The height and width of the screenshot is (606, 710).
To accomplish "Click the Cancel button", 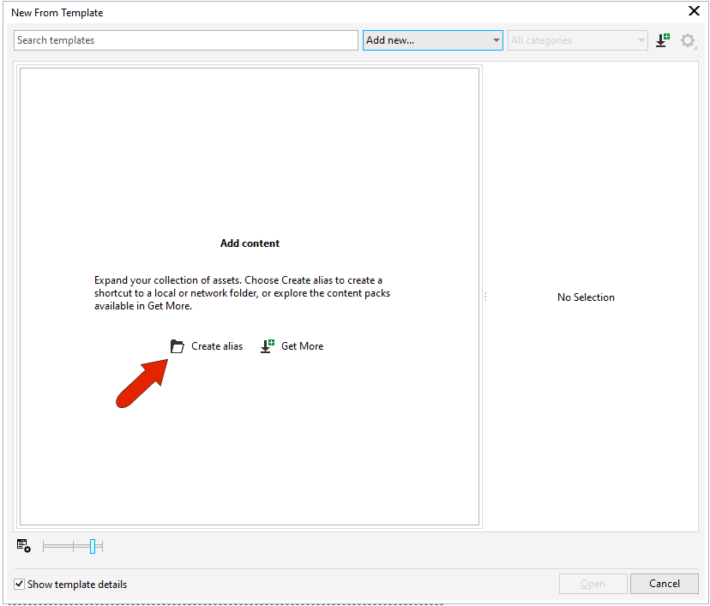I will pyautogui.click(x=664, y=583).
